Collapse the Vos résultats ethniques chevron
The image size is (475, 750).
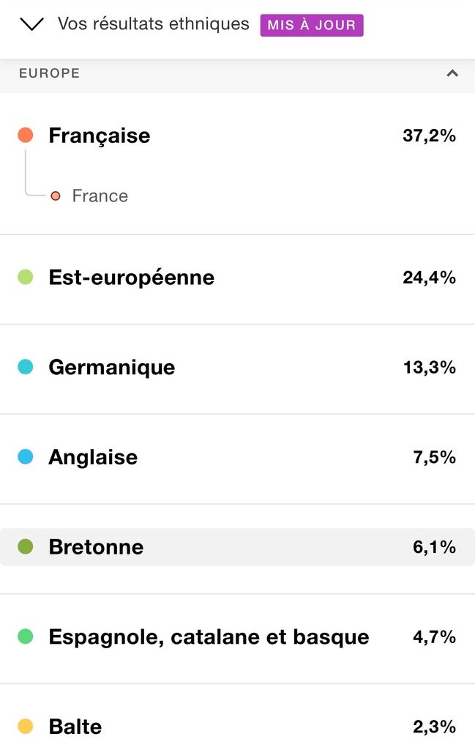click(x=31, y=24)
